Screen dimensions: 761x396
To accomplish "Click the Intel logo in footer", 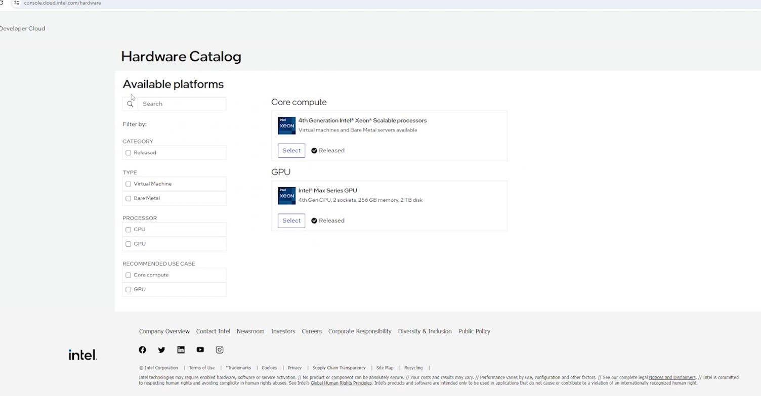I will point(82,355).
